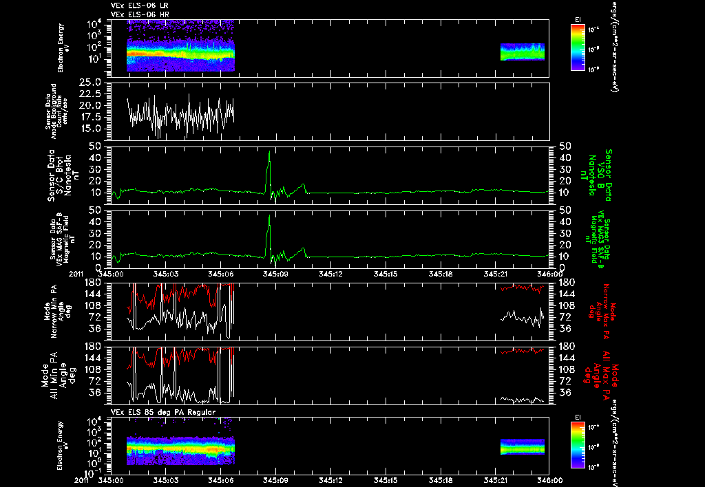Select the large ELS-06 spectrogram in top panel

[180, 46]
